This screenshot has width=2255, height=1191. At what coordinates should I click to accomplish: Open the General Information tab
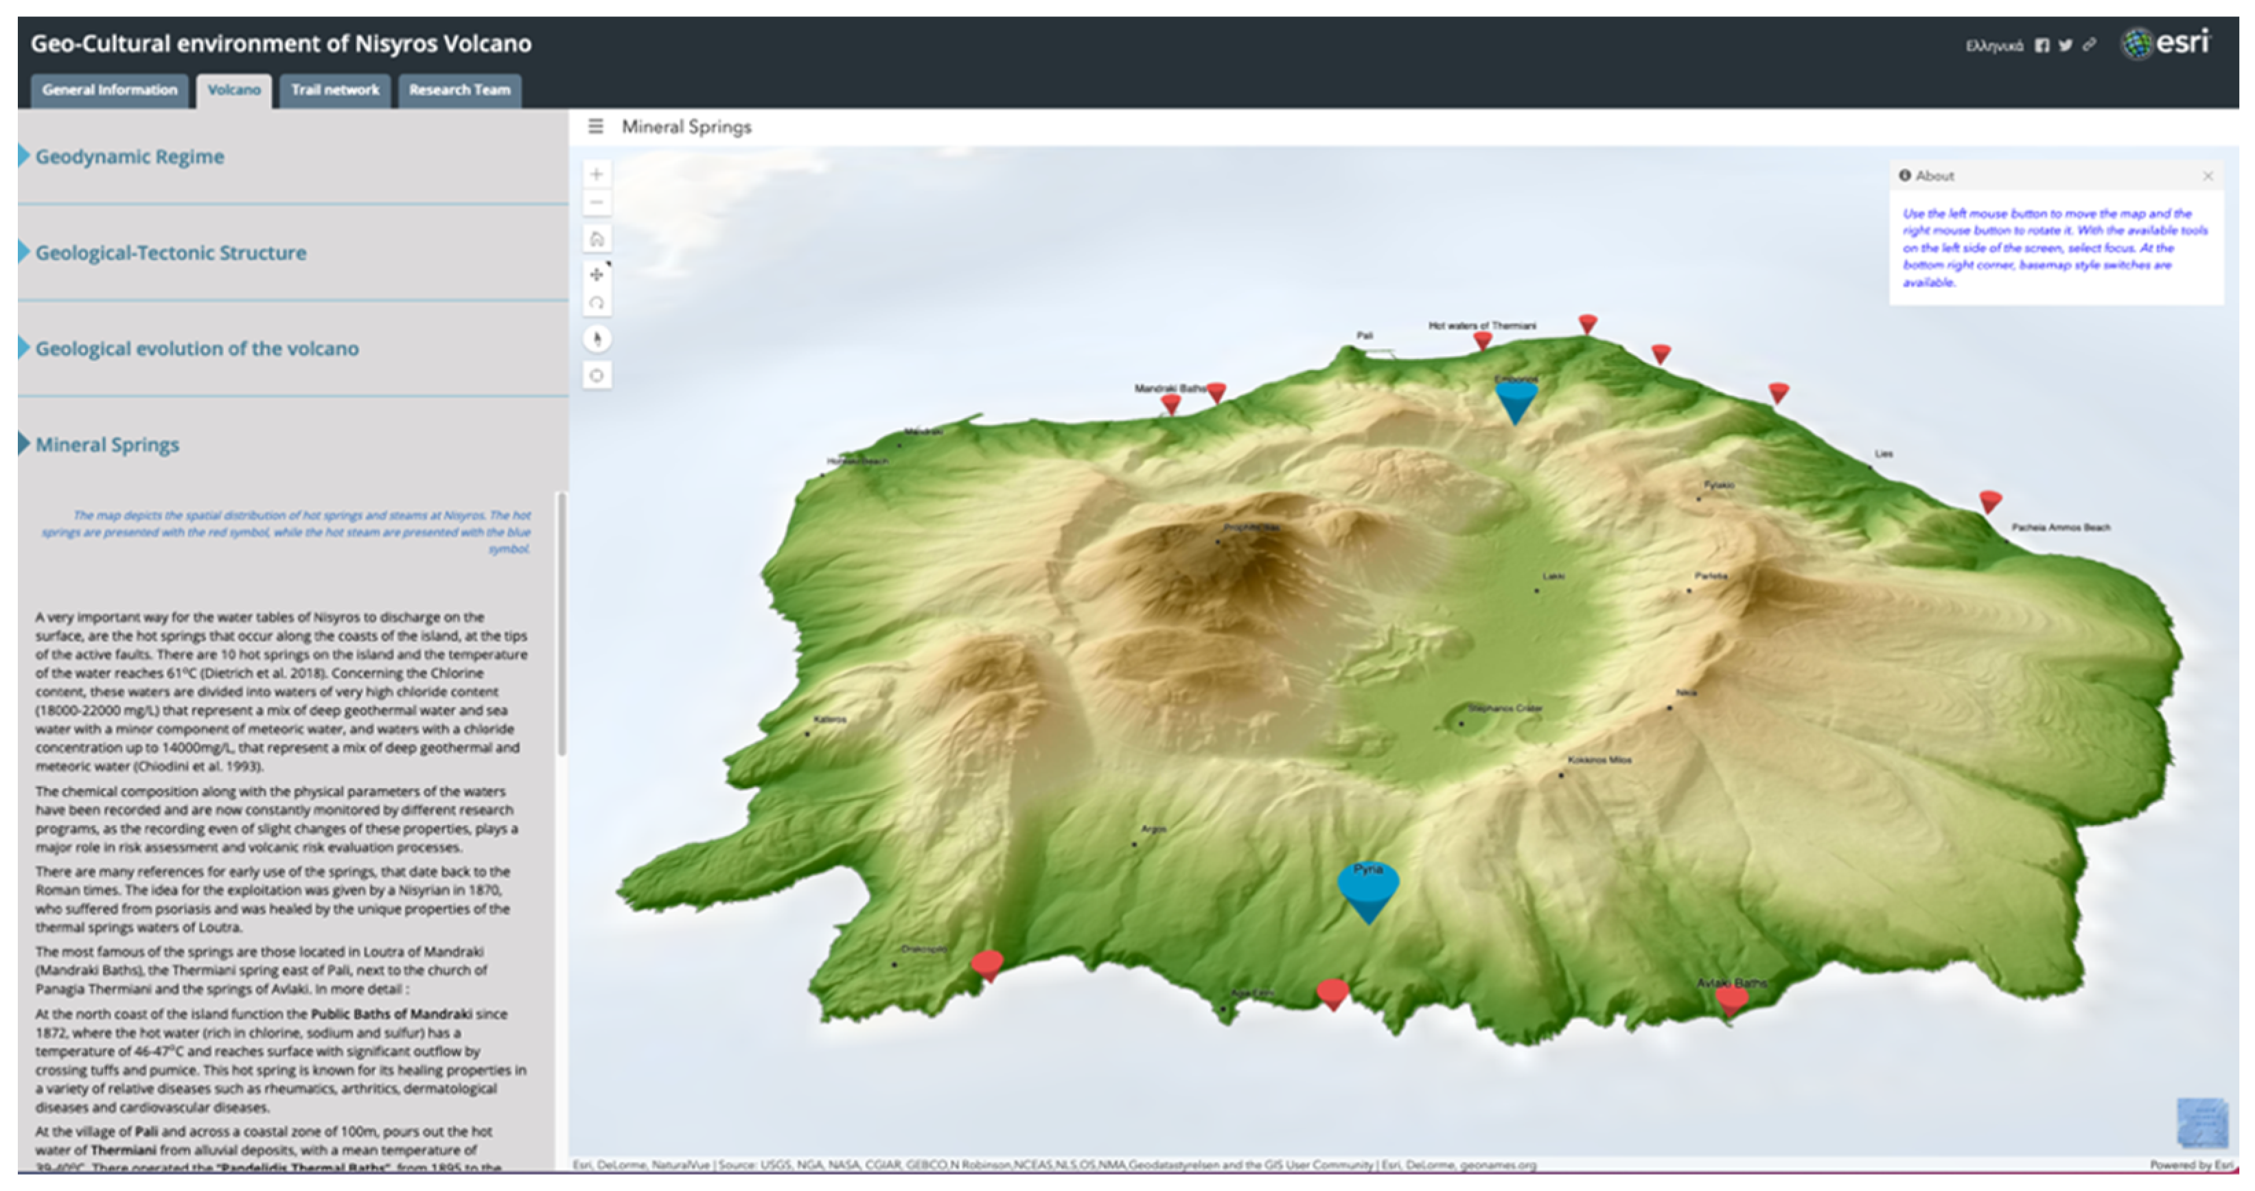pyautogui.click(x=109, y=90)
